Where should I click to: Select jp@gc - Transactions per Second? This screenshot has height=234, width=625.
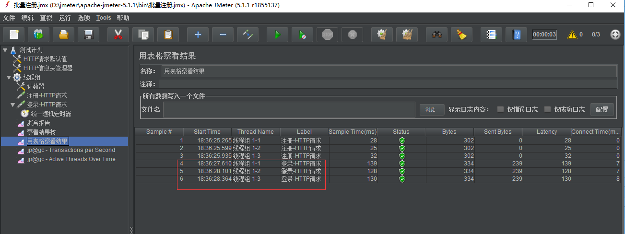(x=71, y=150)
